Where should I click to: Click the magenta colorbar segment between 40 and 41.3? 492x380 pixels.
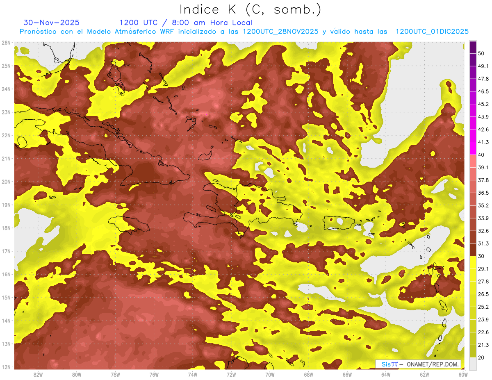tap(473, 148)
